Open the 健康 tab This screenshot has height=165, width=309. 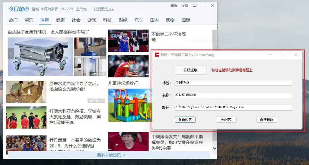60,20
